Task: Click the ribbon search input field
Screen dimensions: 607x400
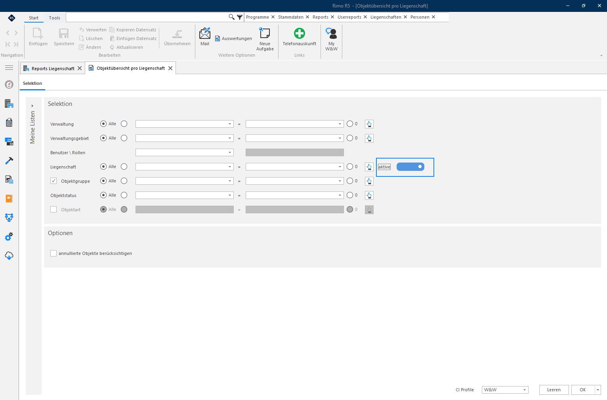Action: [147, 17]
